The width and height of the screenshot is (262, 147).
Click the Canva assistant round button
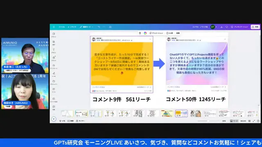tap(54, 119)
